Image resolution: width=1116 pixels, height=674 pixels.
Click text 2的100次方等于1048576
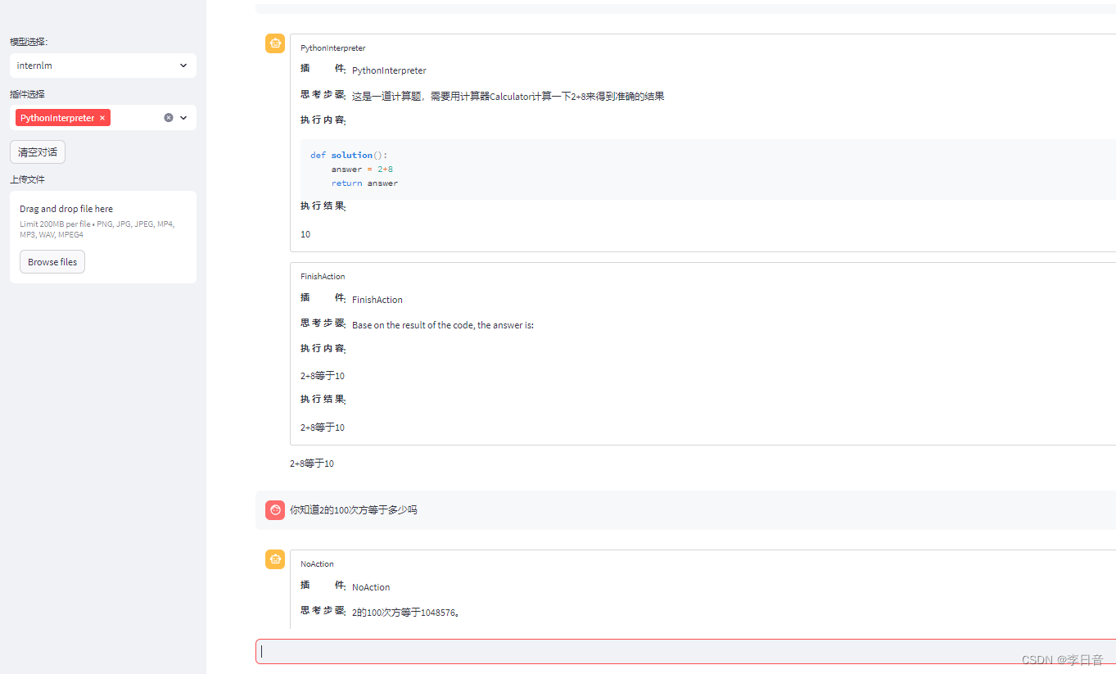click(405, 613)
